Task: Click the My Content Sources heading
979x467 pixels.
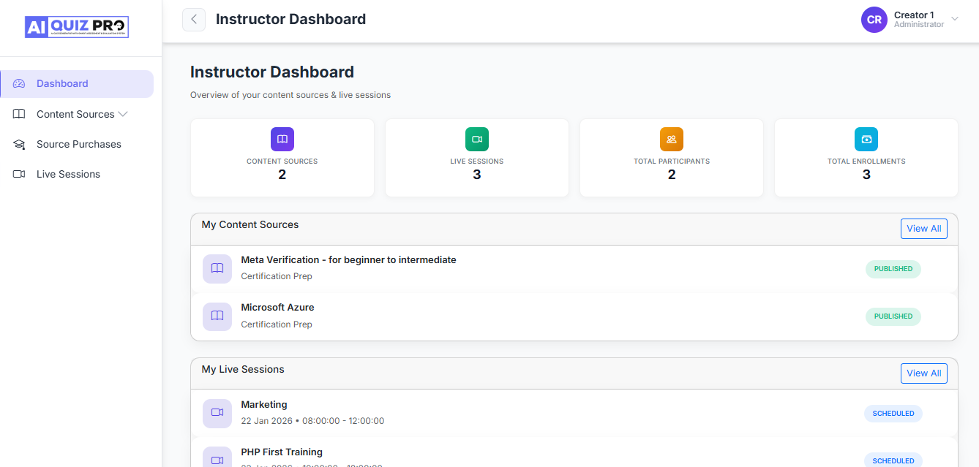Action: 250,225
